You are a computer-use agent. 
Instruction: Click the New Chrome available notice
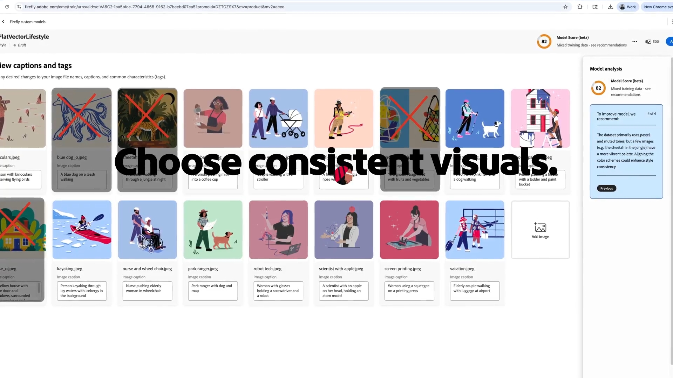pyautogui.click(x=658, y=7)
